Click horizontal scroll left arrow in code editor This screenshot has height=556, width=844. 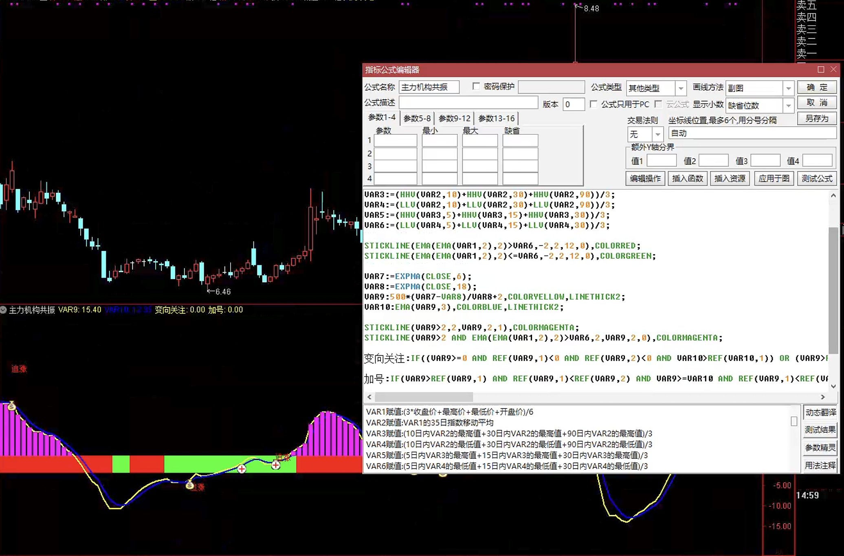click(369, 397)
